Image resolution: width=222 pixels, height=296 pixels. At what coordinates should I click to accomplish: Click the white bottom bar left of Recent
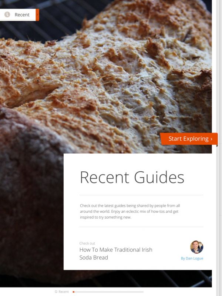point(27,292)
